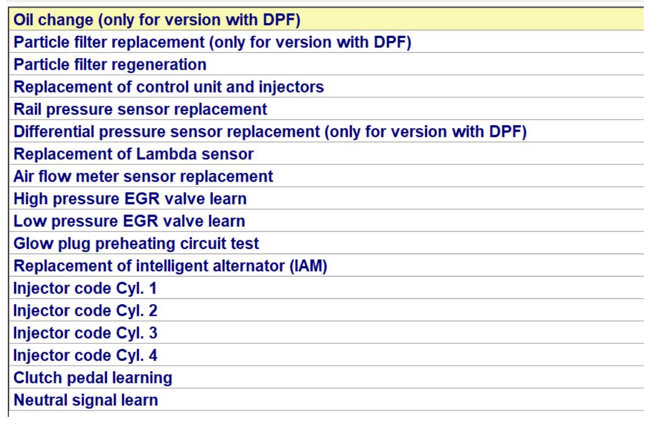Select Oil change (only for version with DPF)
The image size is (661, 426).
(326, 20)
